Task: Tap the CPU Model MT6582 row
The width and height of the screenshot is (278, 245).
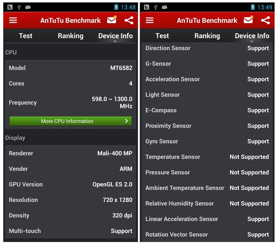Action: pyautogui.click(x=71, y=68)
